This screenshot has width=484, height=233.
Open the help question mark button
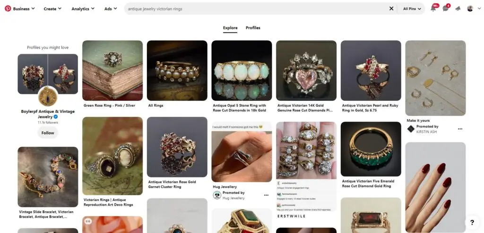coord(471,222)
